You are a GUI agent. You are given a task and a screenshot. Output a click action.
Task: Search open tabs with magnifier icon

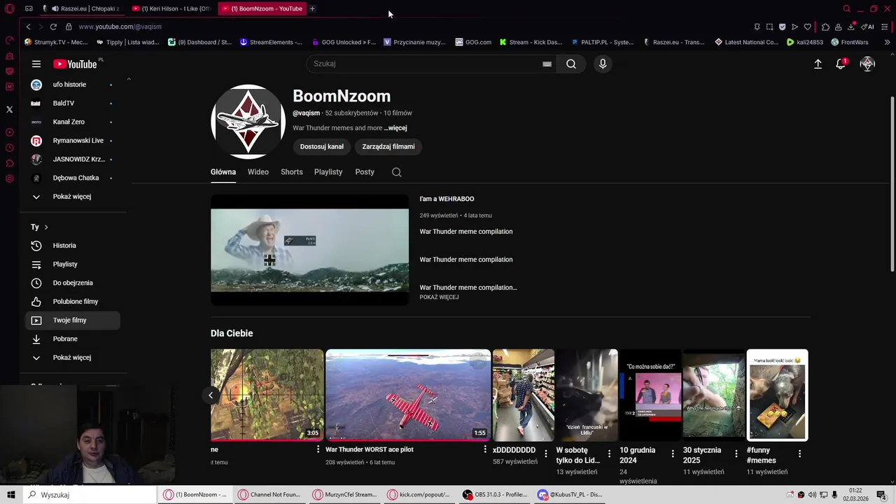pyautogui.click(x=846, y=8)
